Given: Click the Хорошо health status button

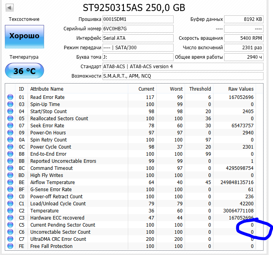Looking at the screenshot, I should pos(24,37).
